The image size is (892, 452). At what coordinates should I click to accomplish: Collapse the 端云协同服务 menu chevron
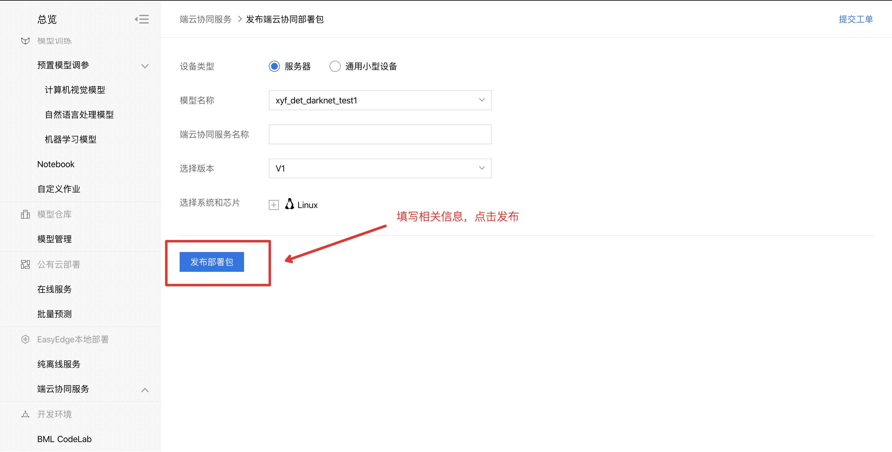[x=145, y=390]
